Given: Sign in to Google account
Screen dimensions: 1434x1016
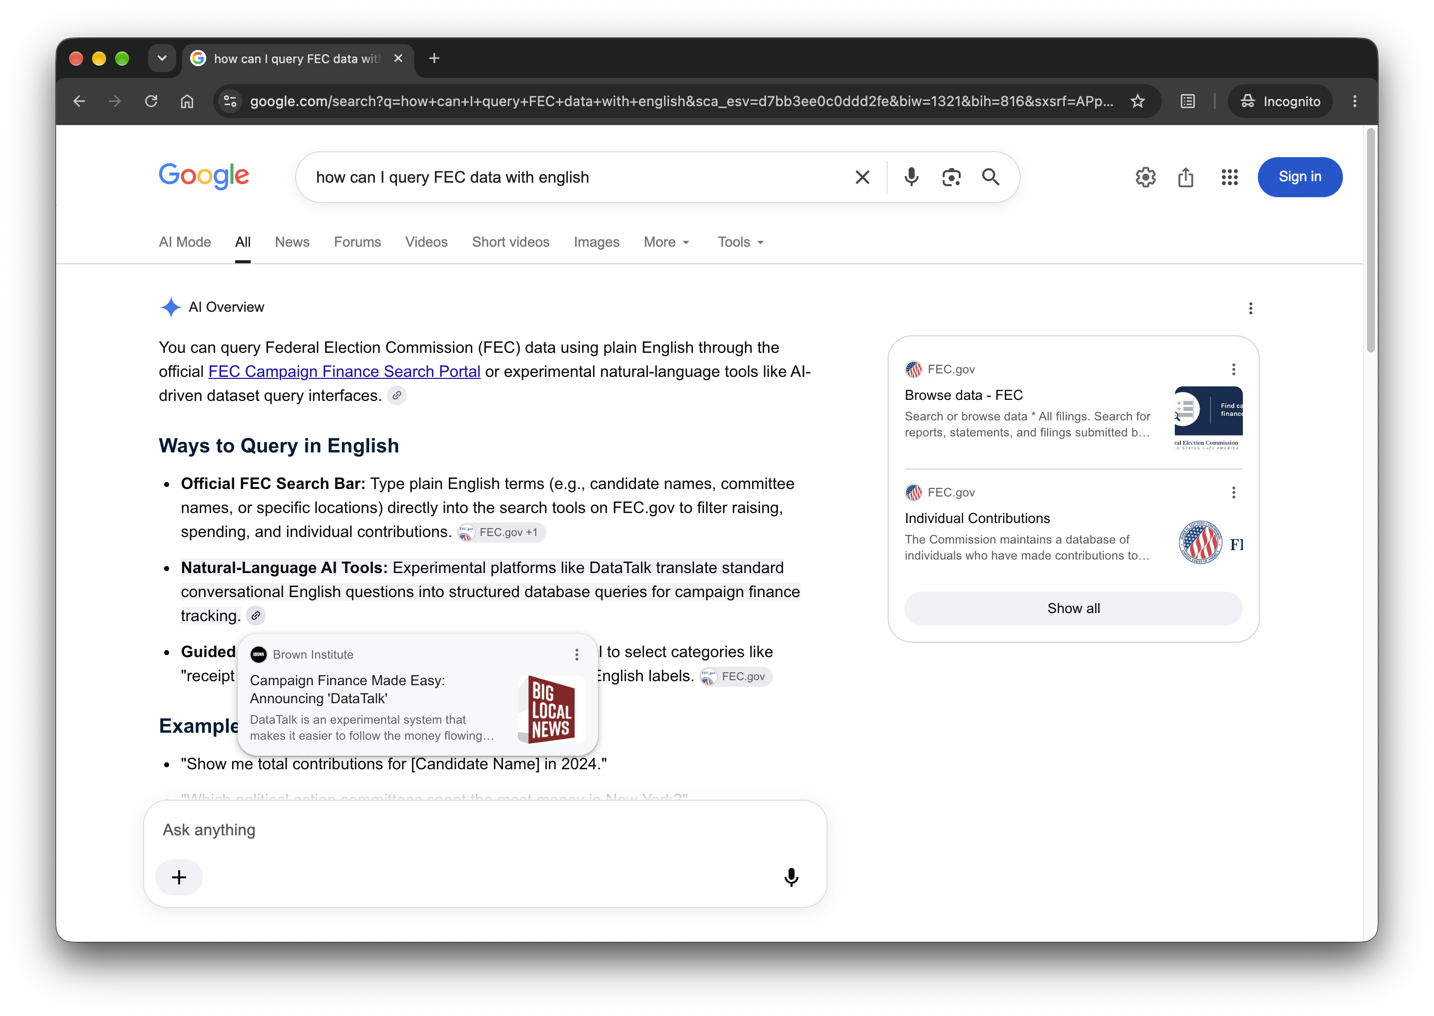Looking at the screenshot, I should coord(1299,177).
